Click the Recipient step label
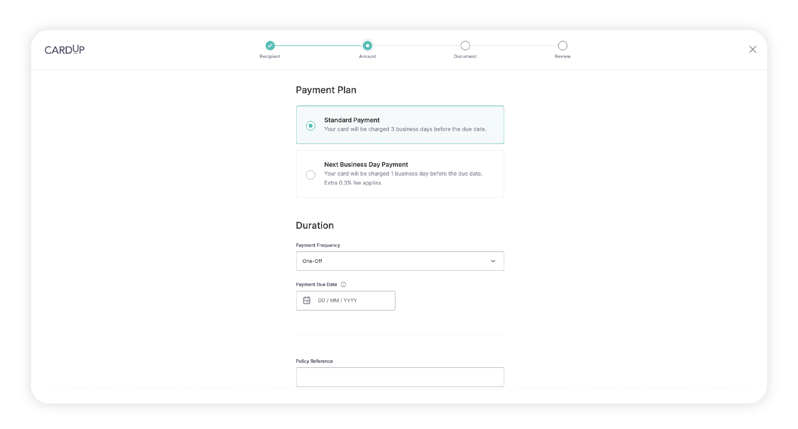The height and width of the screenshot is (429, 798). (x=270, y=56)
